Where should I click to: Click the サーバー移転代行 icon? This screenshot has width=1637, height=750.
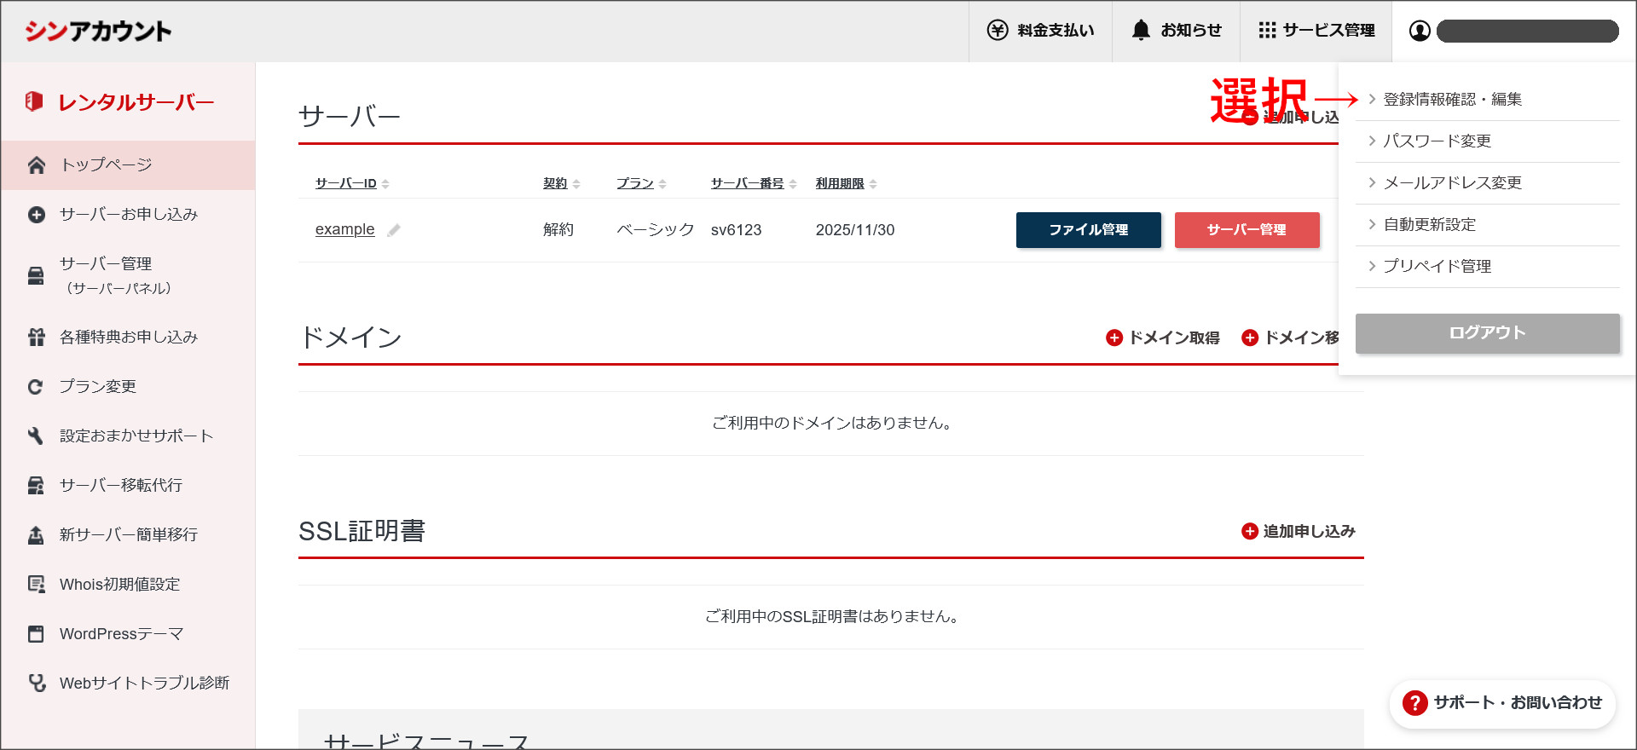36,486
